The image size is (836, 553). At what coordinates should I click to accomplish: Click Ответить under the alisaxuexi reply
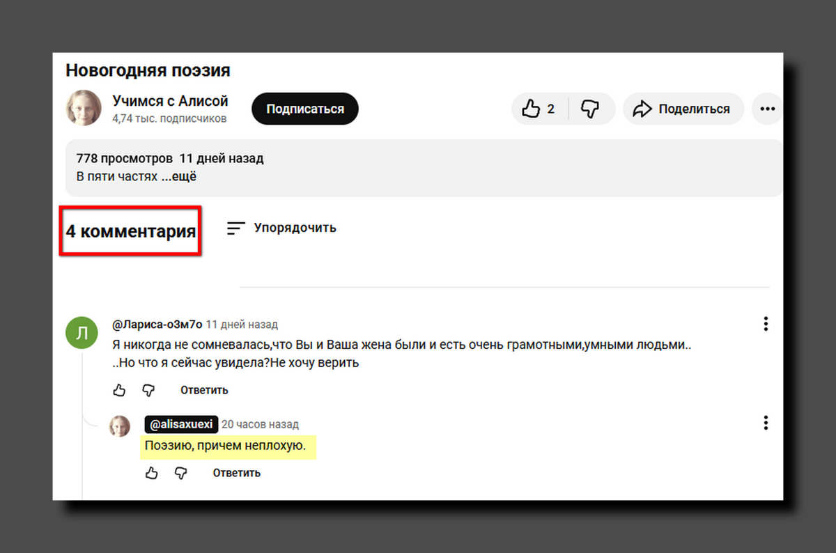point(236,472)
